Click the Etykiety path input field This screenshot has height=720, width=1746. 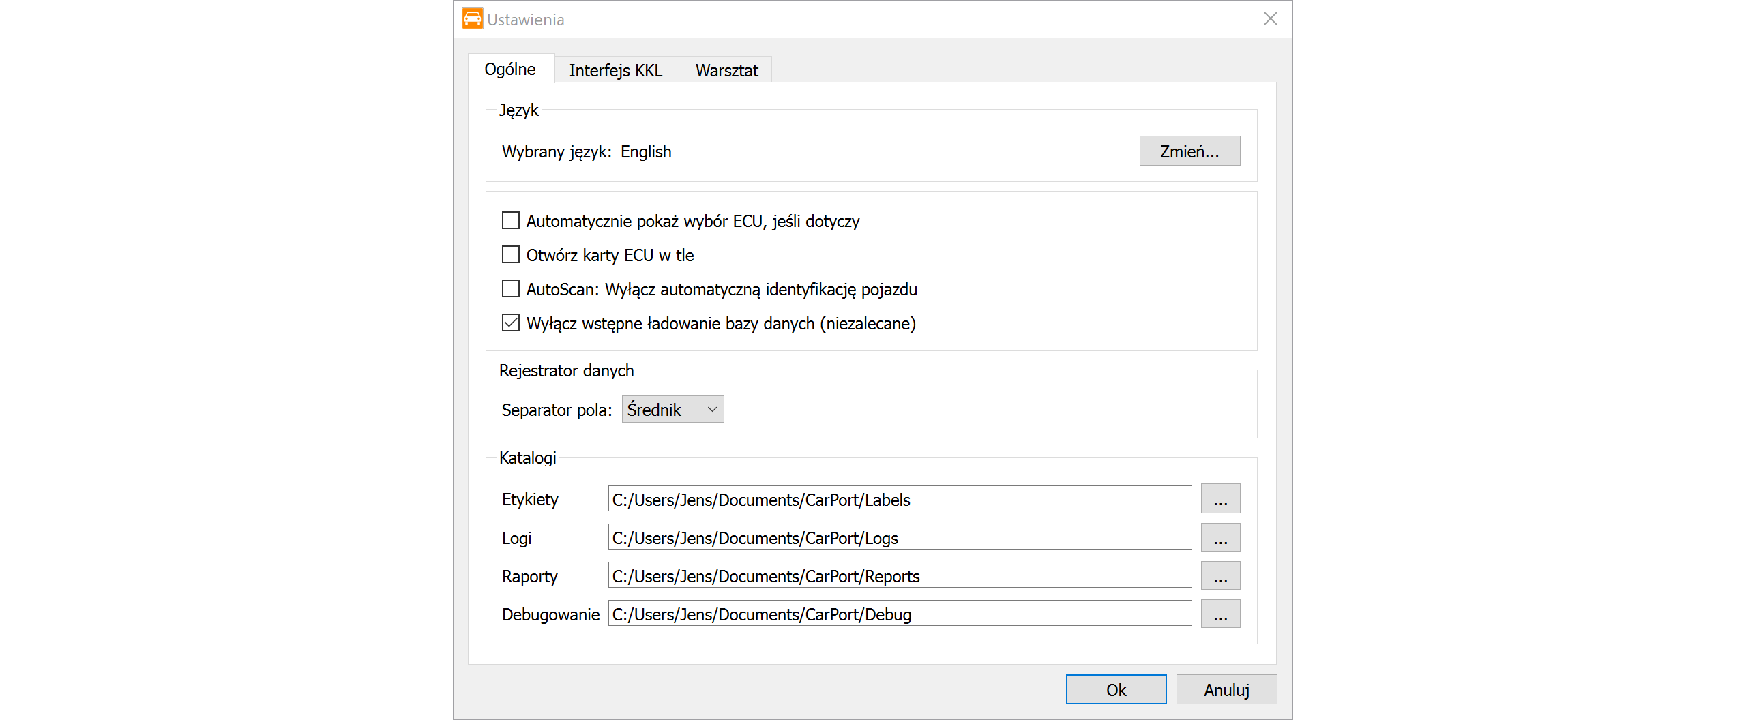coord(899,499)
